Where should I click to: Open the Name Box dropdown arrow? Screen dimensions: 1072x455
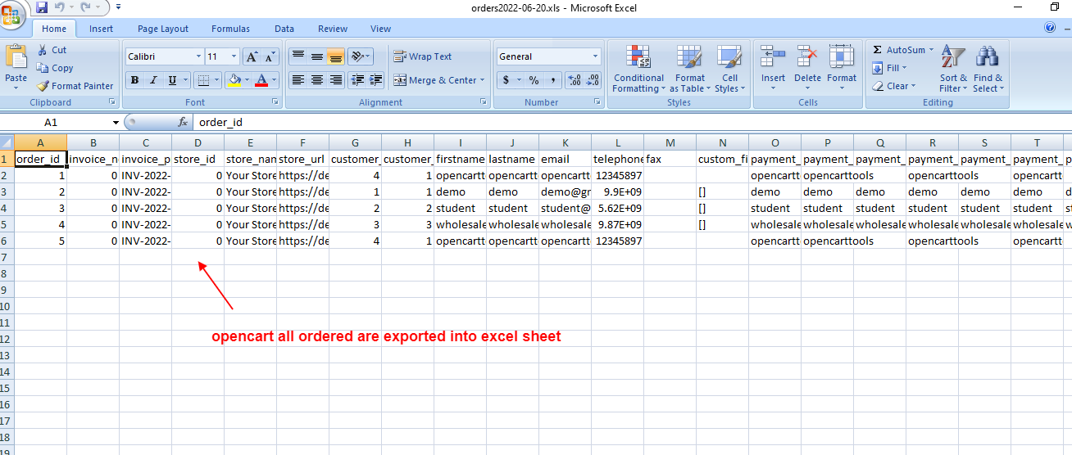[116, 122]
